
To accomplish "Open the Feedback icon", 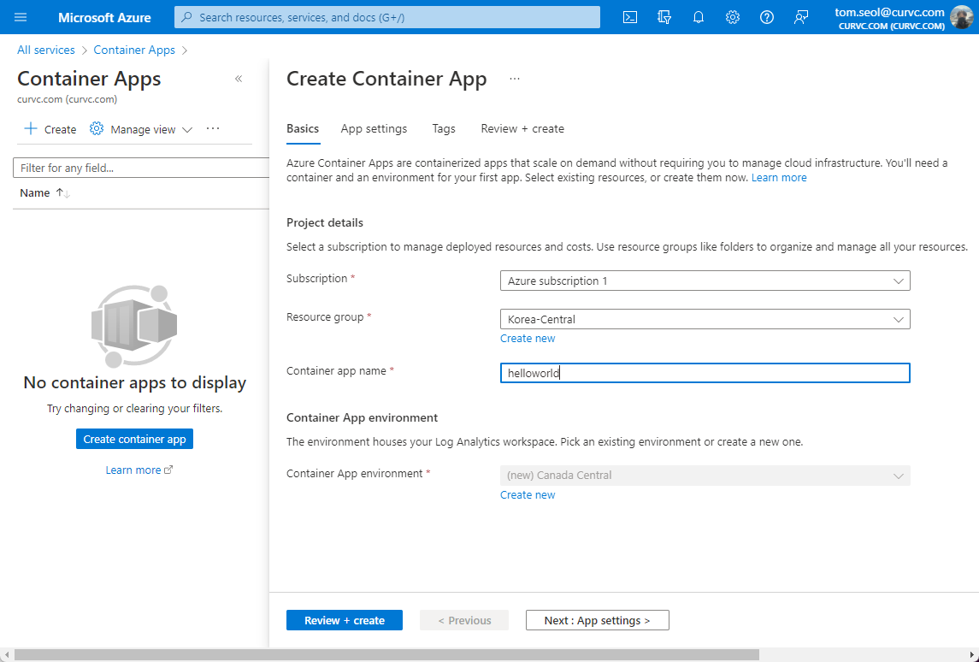I will pos(801,17).
